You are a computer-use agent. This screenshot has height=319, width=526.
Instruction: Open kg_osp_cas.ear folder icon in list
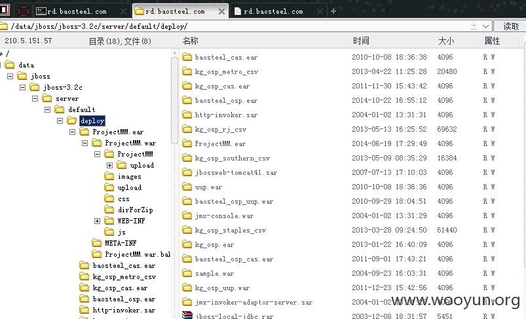[x=187, y=86]
